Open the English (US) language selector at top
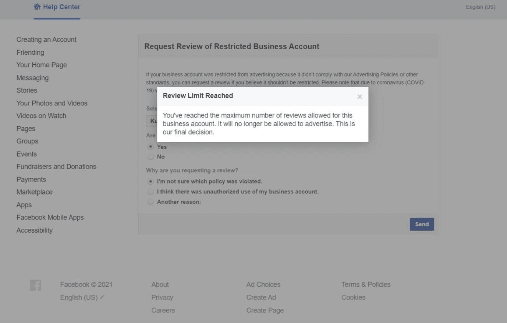This screenshot has width=507, height=323. (481, 7)
